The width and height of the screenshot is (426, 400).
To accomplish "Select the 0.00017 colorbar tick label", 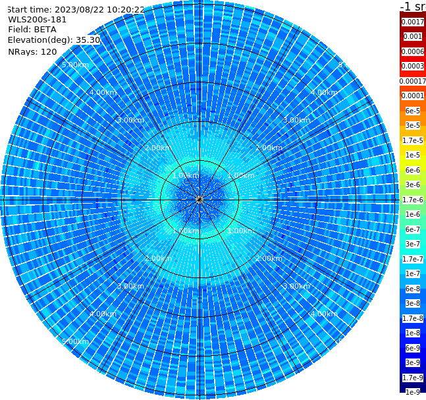I will [x=413, y=81].
